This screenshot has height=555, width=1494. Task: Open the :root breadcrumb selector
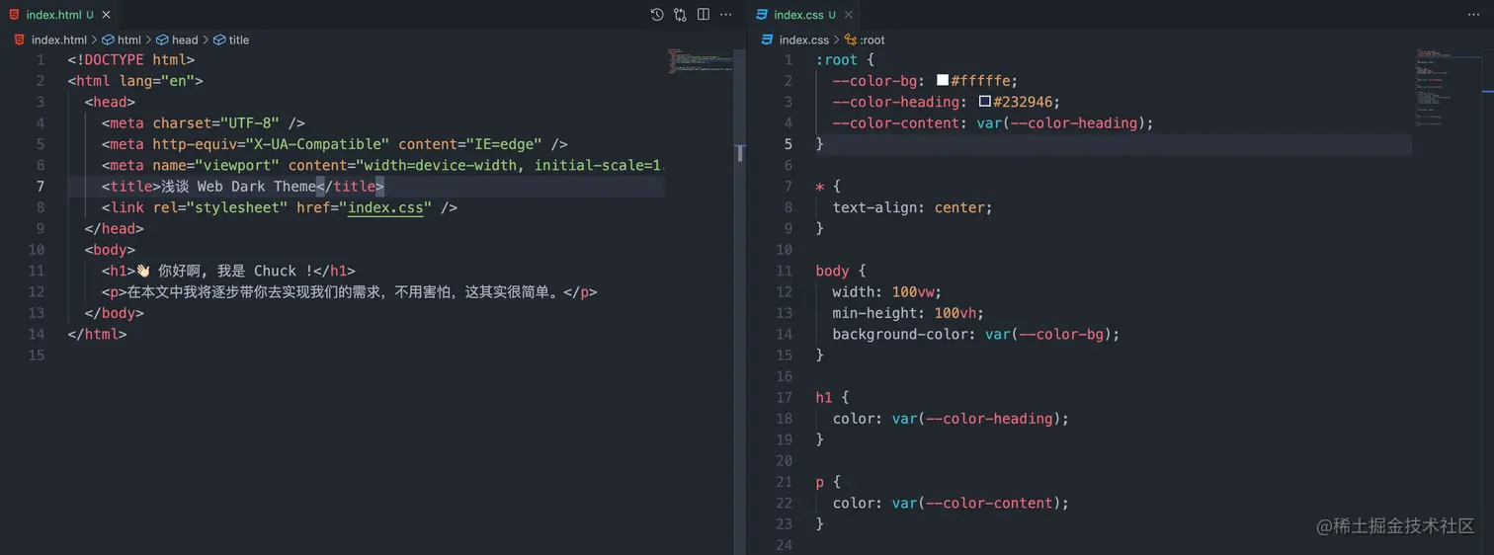point(872,40)
